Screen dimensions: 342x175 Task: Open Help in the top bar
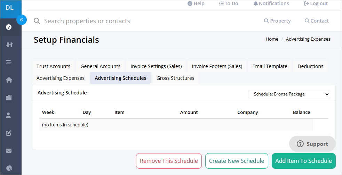click(x=196, y=3)
